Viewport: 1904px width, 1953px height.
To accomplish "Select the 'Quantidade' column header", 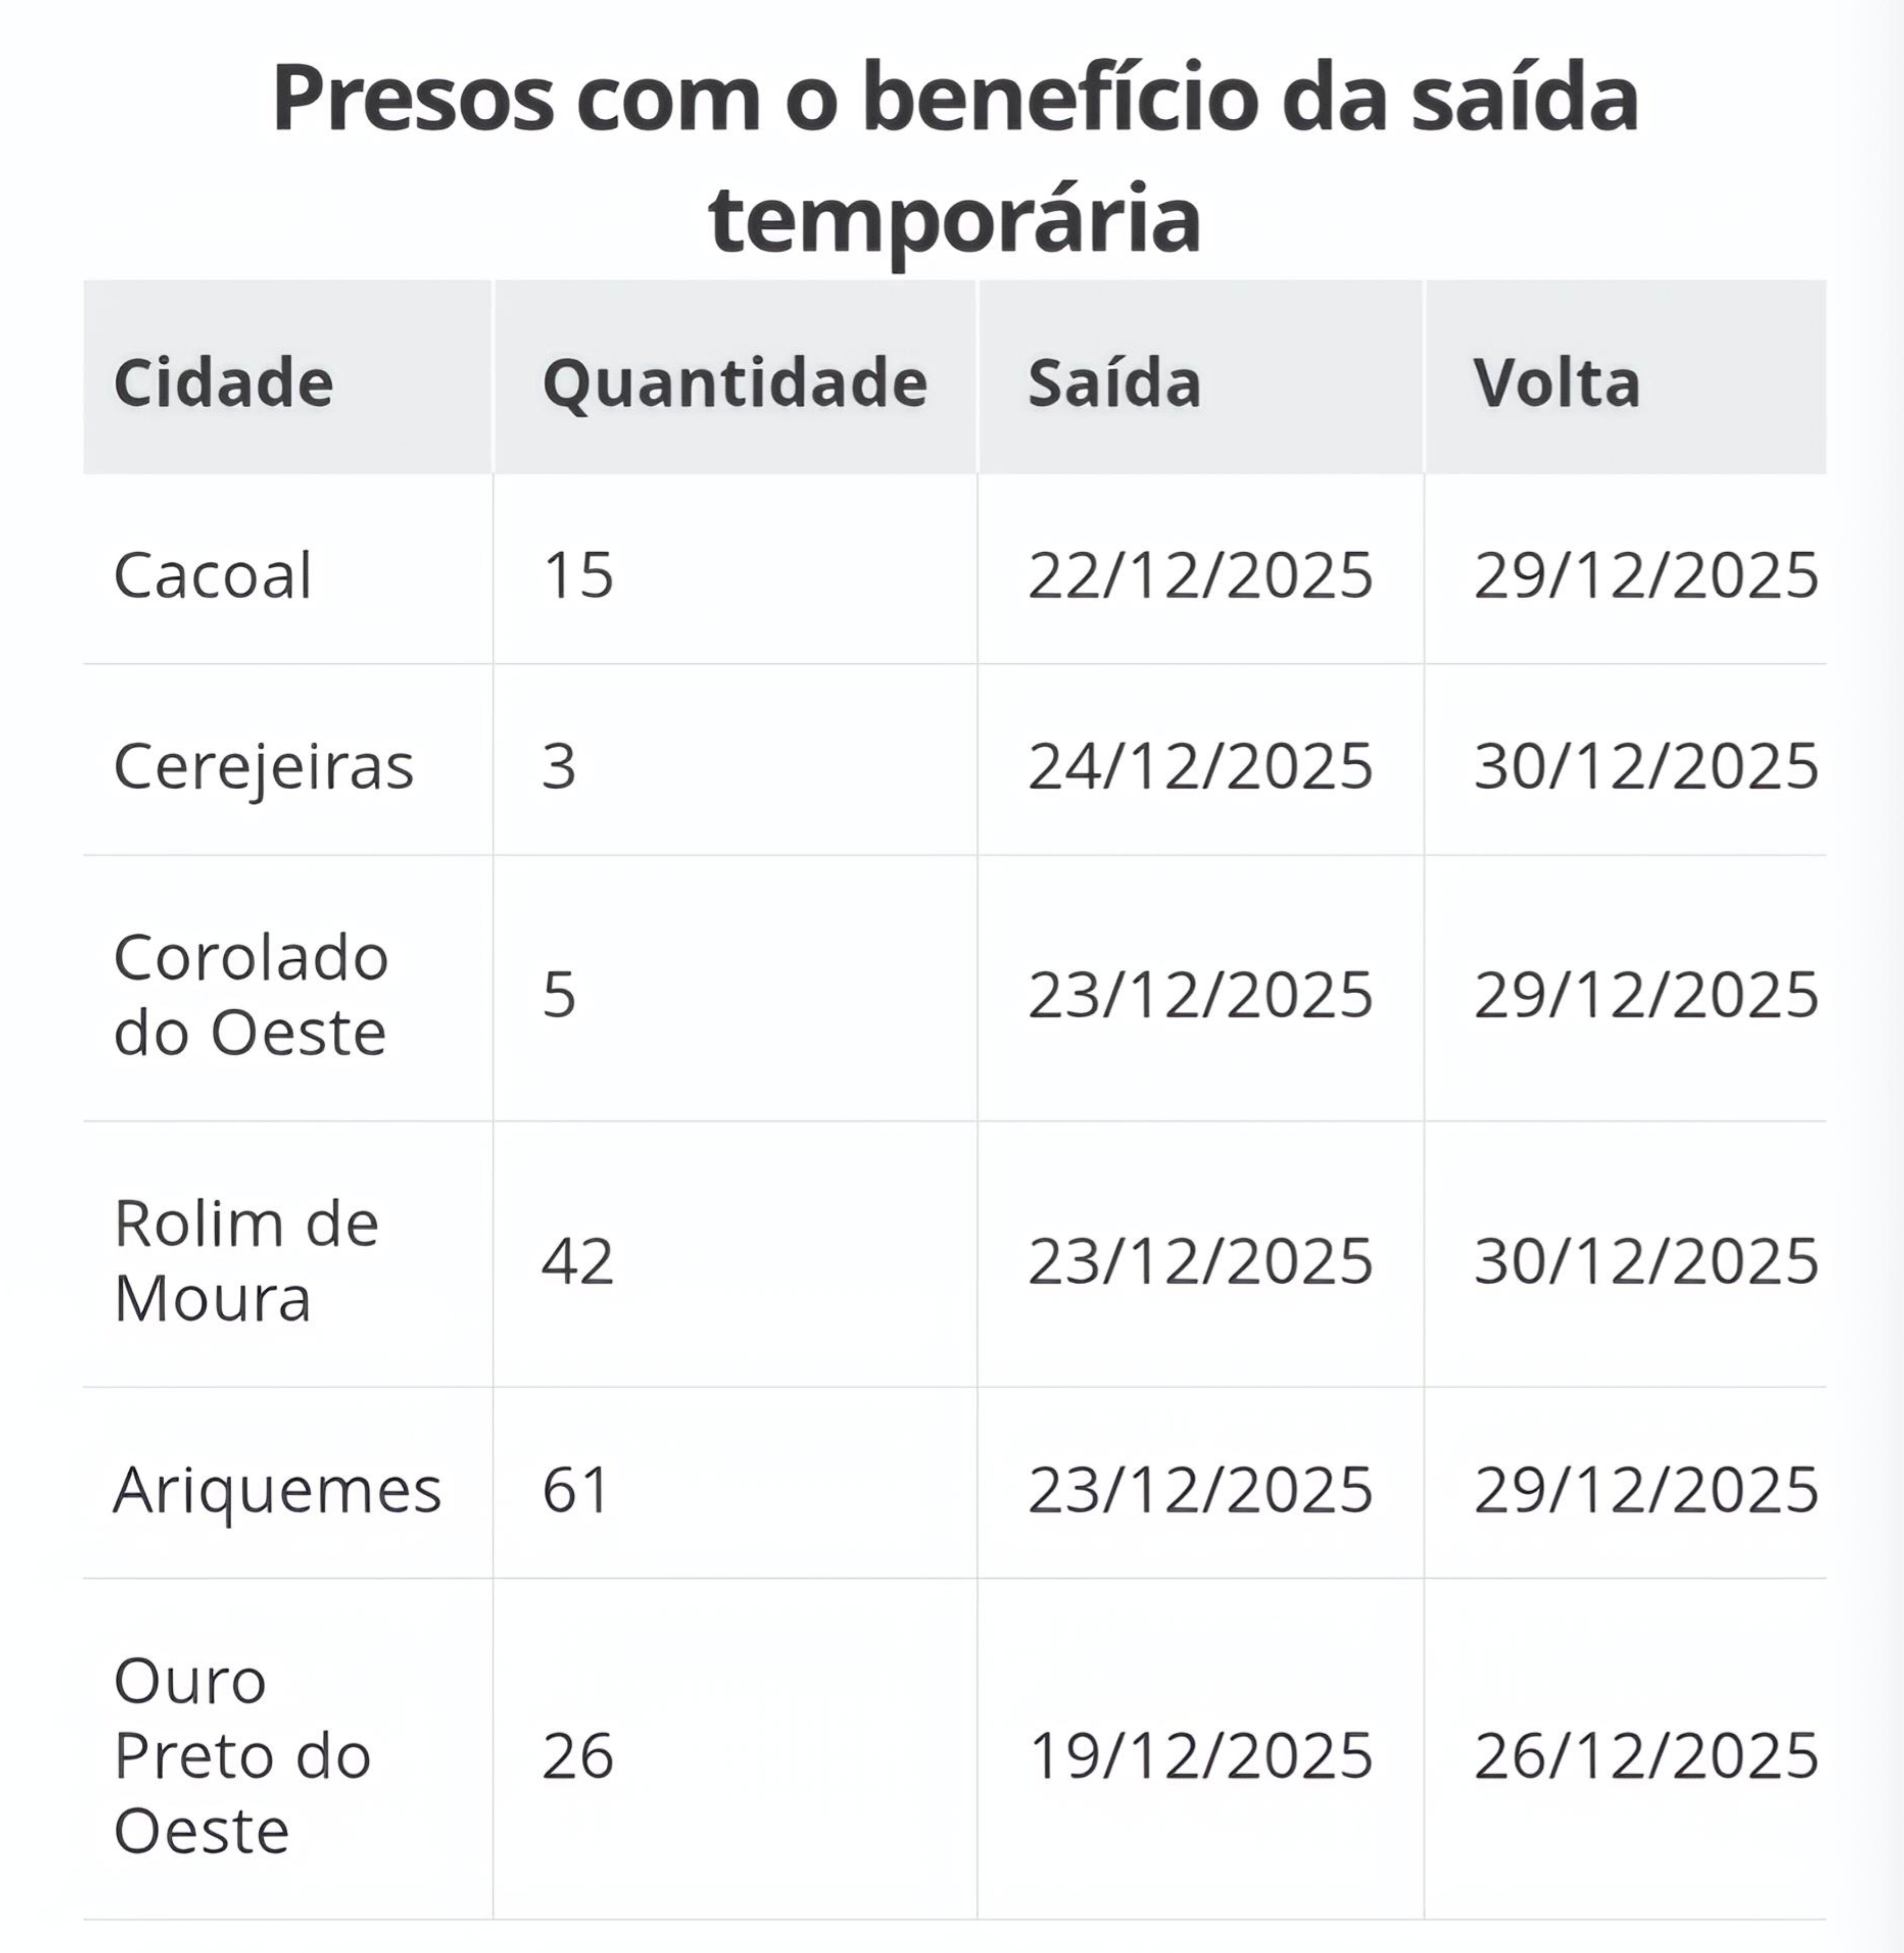I will tap(735, 382).
